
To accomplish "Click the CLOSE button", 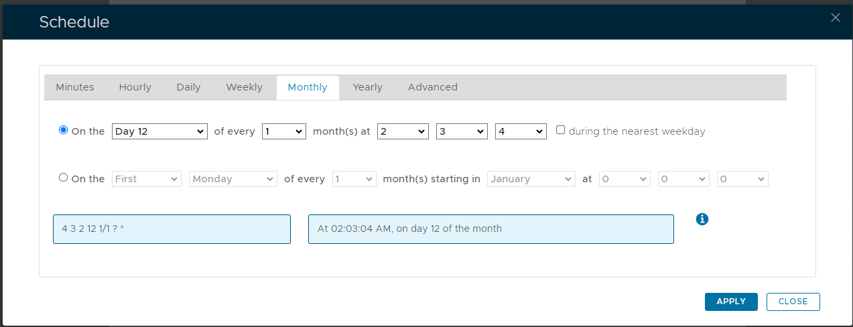I will [793, 302].
